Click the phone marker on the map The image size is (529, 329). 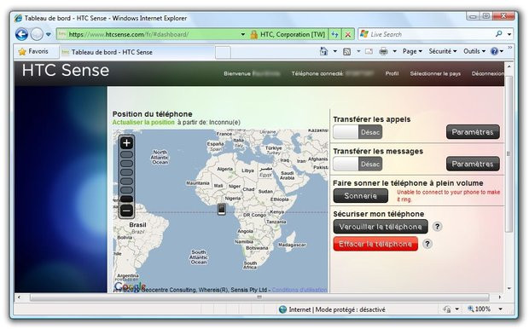click(221, 209)
